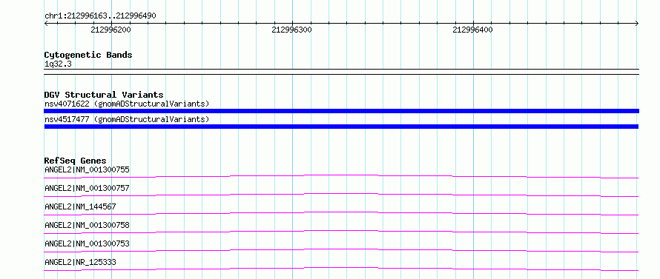
Task: Open variant nsv4071622 label
Action: (127, 104)
